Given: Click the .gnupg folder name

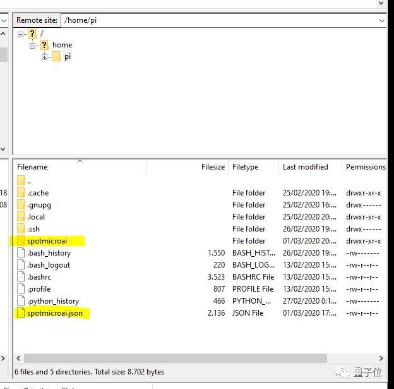Looking at the screenshot, I should [39, 205].
